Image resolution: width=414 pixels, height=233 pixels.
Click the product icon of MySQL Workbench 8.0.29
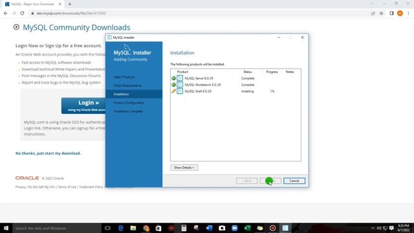(180, 85)
